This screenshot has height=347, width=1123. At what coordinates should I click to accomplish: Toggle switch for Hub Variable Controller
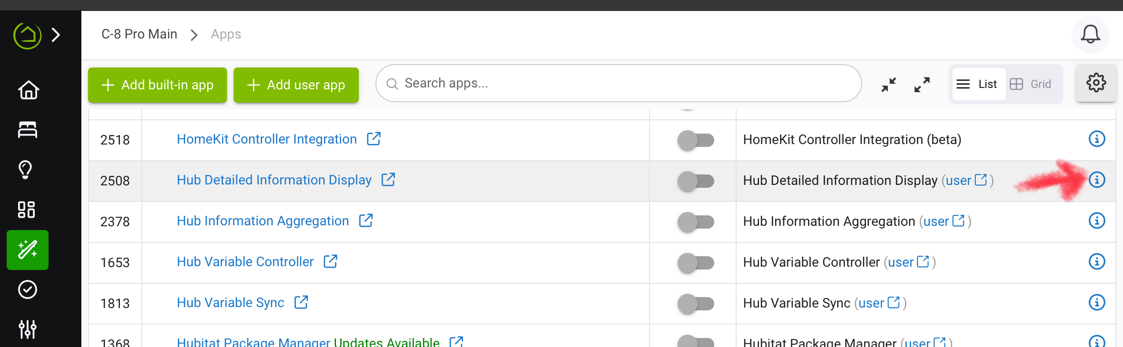point(696,262)
